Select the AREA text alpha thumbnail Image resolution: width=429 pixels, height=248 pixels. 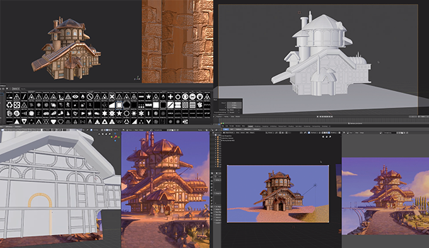tap(170, 113)
